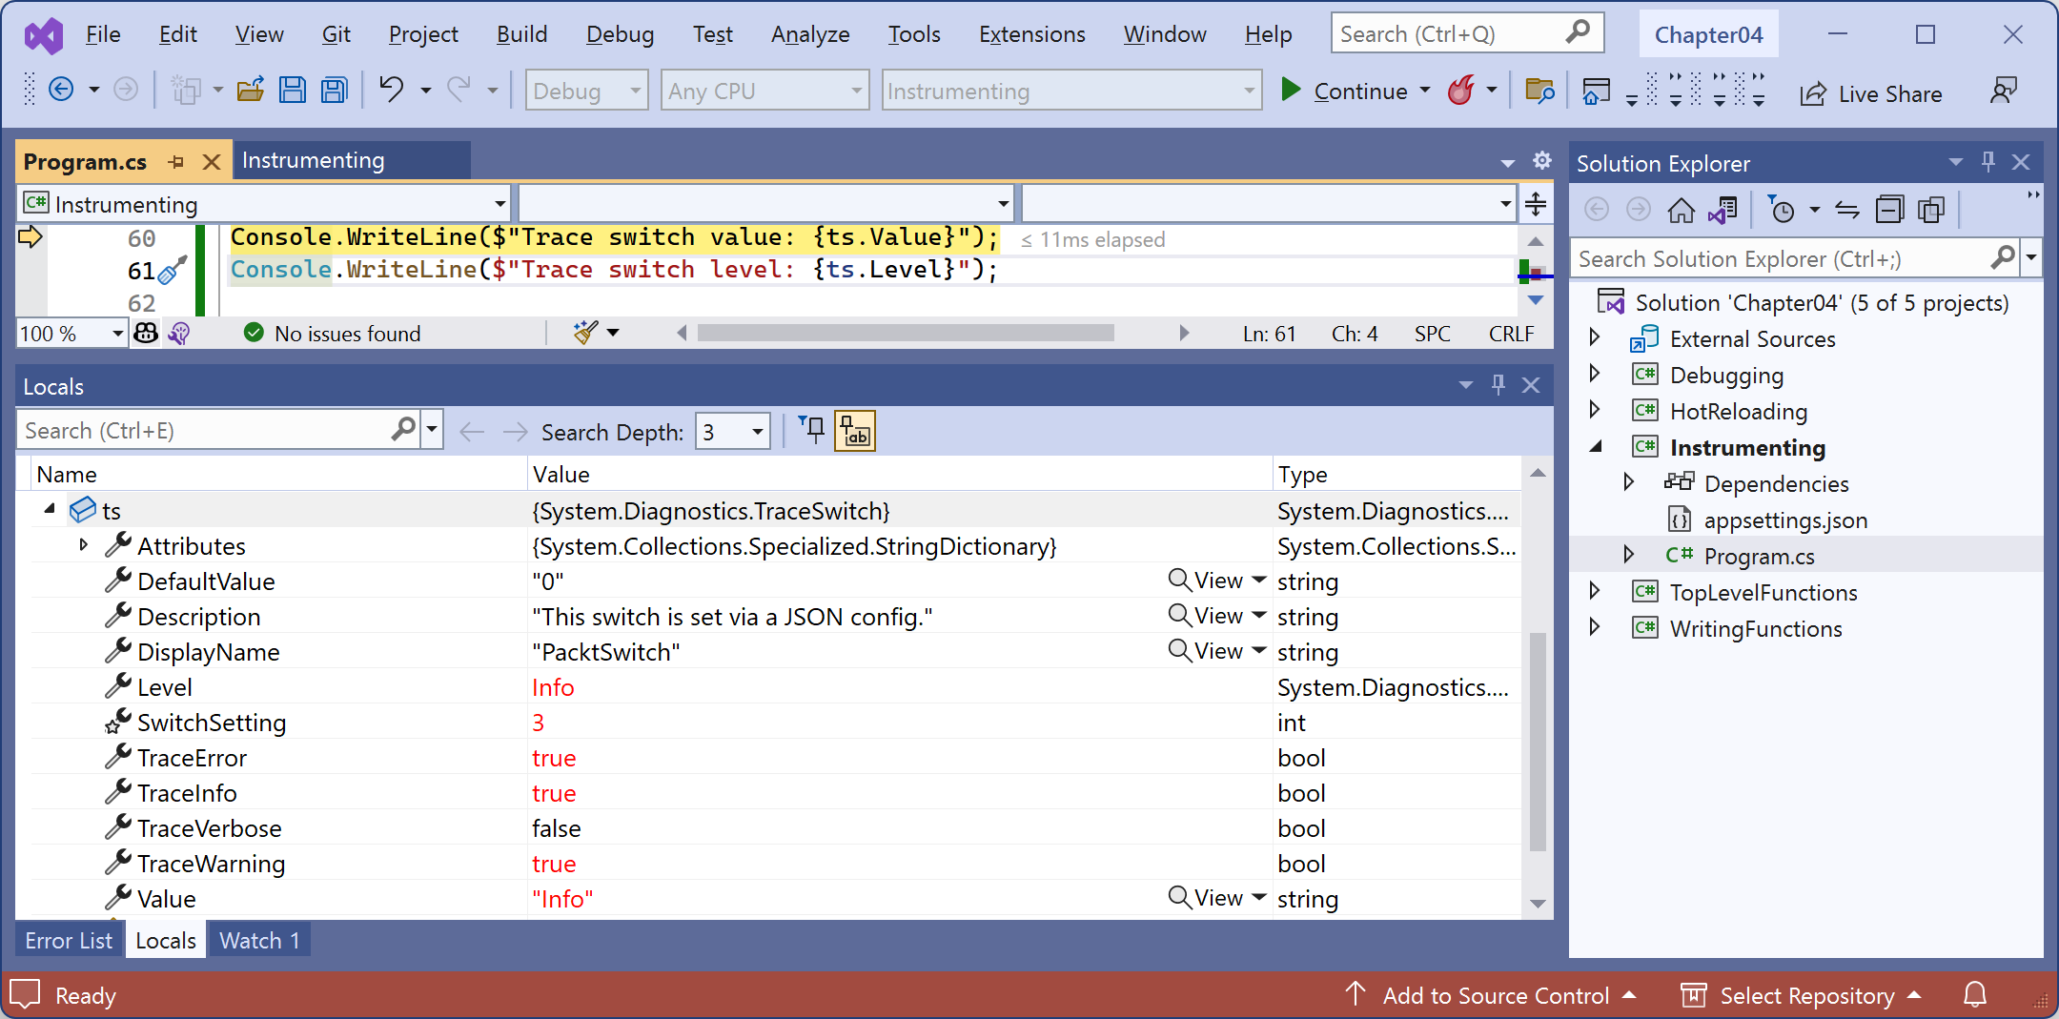Screen dimensions: 2059x1019
Task: Expand the External Sources node
Action: point(1594,337)
